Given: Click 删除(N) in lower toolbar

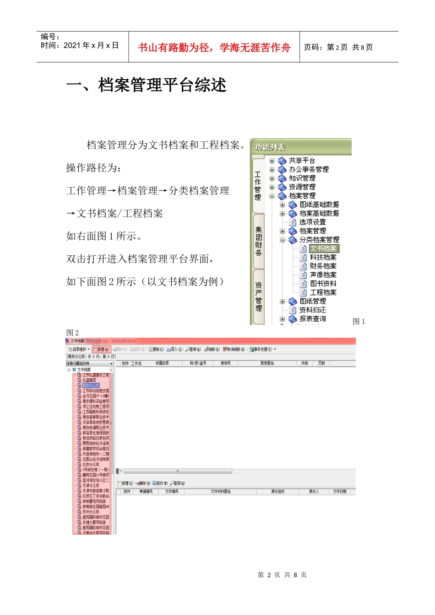Looking at the screenshot, I should (x=143, y=483).
